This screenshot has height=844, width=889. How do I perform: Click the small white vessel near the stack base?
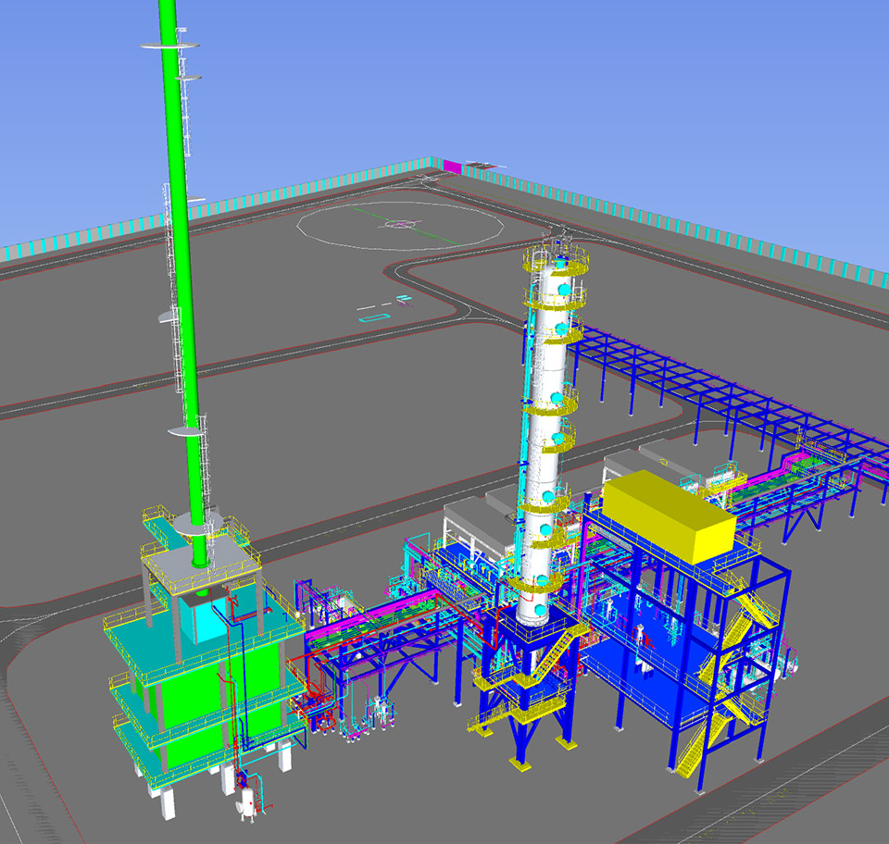click(247, 803)
